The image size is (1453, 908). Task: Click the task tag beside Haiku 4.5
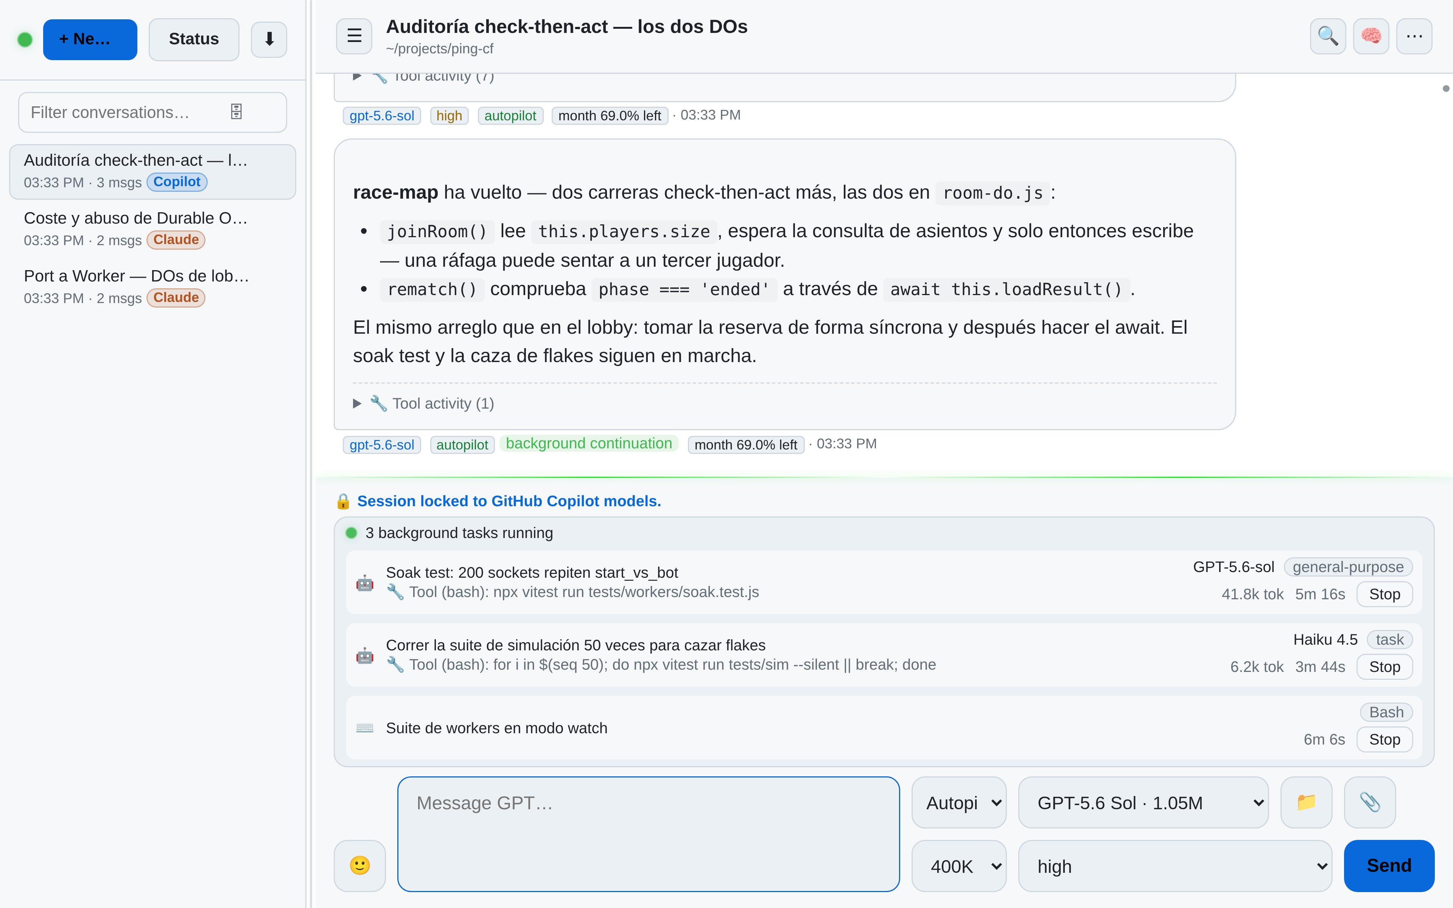1389,639
